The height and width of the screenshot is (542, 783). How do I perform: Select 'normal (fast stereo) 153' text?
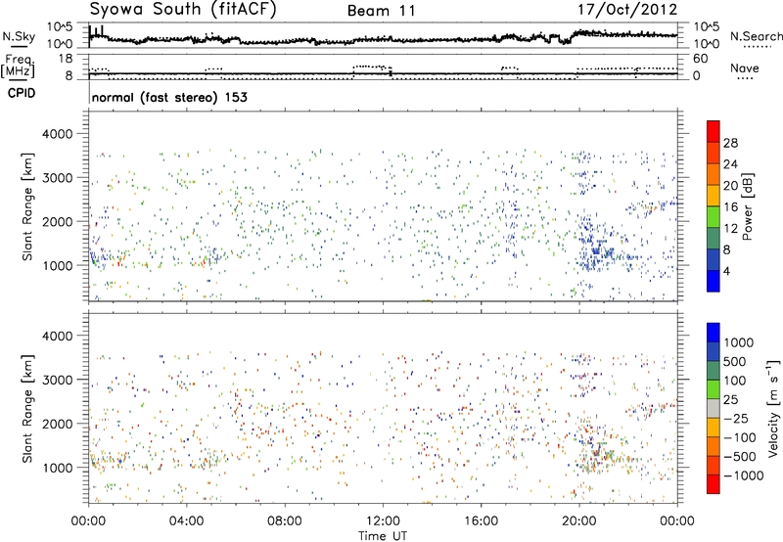click(169, 97)
